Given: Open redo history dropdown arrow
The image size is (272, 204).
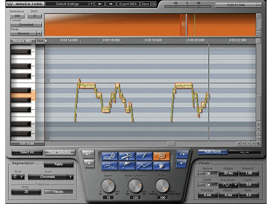Looking at the screenshot, I should pos(181,163).
